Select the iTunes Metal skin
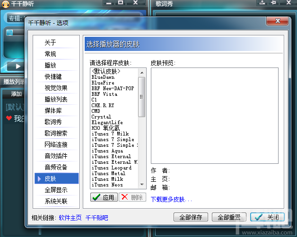This screenshot has height=237, width=297. [114, 173]
